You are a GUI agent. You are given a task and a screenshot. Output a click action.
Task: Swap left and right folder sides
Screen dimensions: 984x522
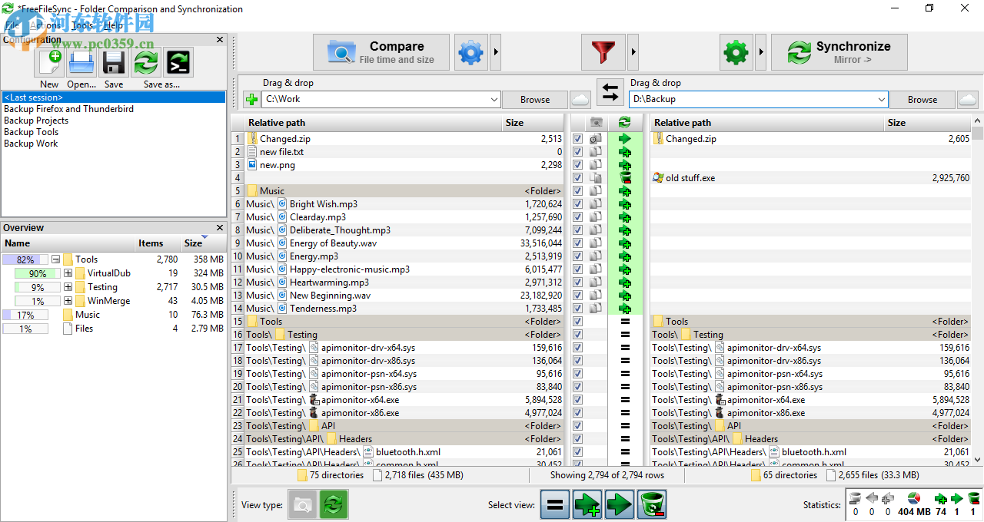[x=610, y=93]
